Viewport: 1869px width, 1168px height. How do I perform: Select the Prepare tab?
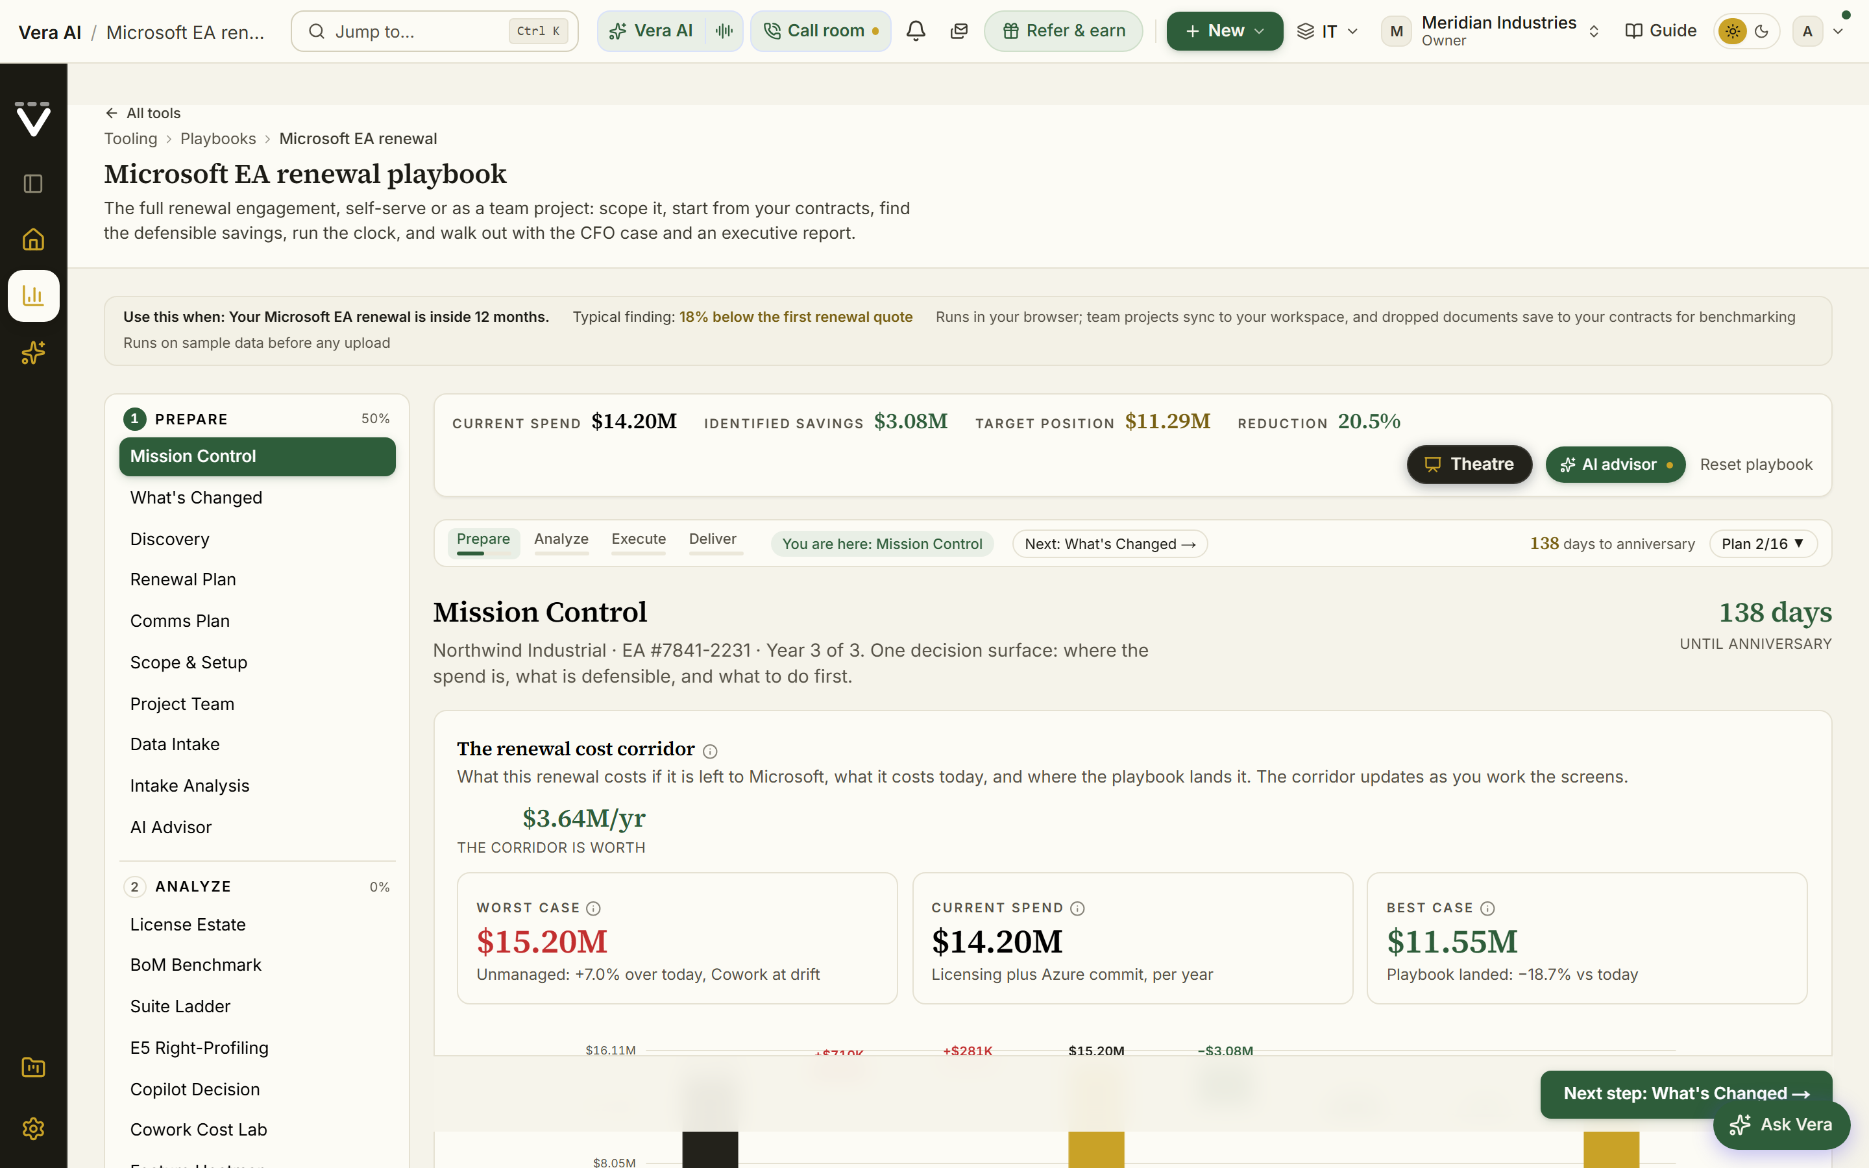(x=483, y=542)
